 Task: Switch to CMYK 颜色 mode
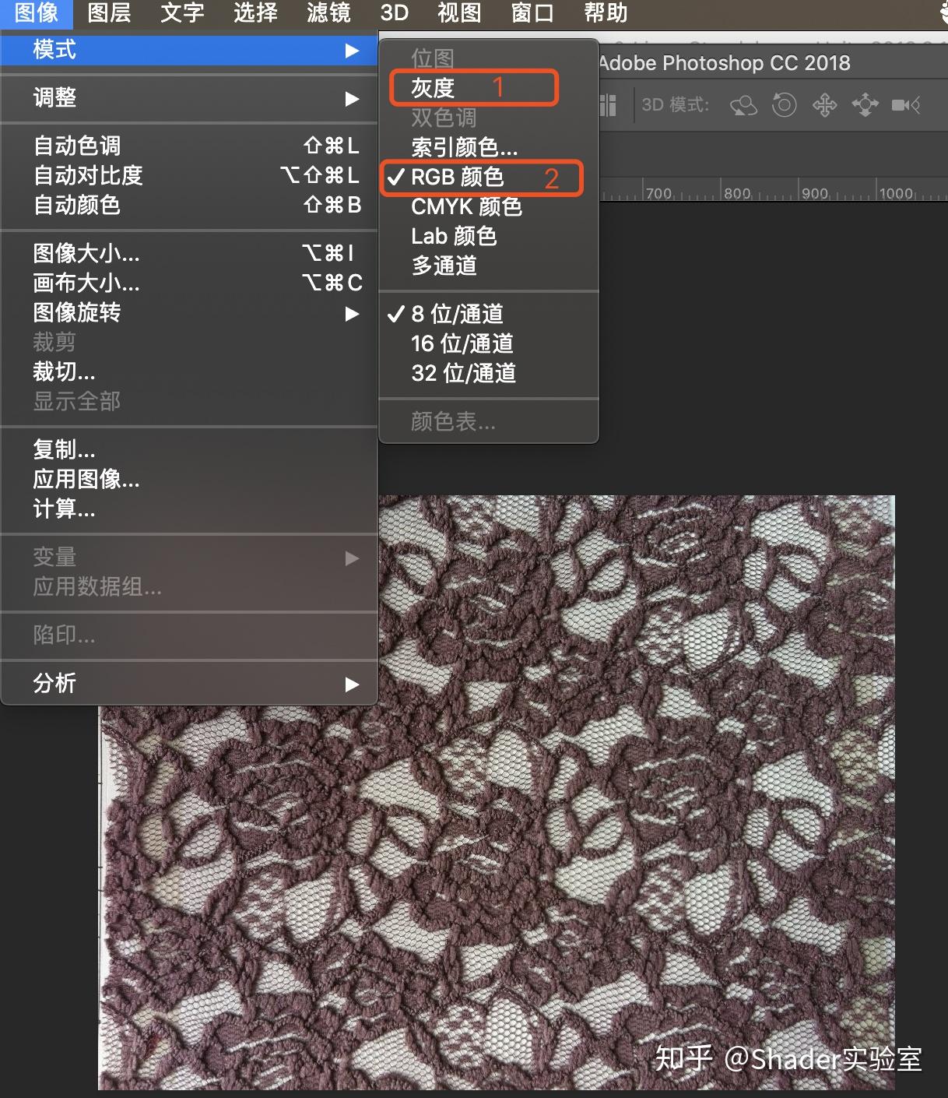[489, 206]
